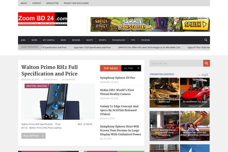Viewport: 228px width, 152px height.
Task: Click the July 27, 2015 date
Action: coord(106,139)
